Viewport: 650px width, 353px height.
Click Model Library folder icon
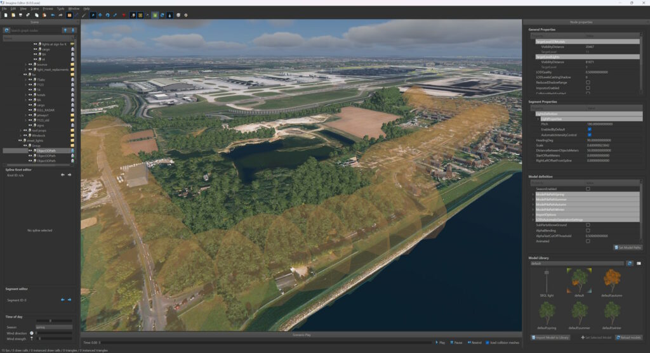pyautogui.click(x=639, y=263)
